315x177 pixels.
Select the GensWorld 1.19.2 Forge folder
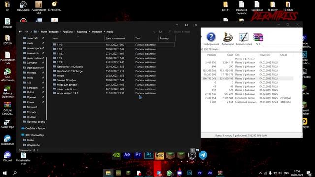pos(113,71)
